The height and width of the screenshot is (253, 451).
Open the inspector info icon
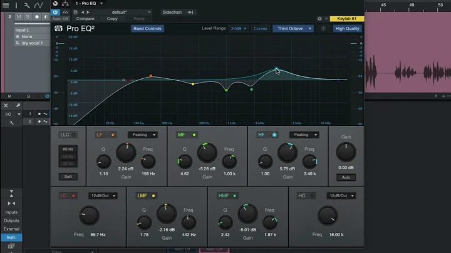coord(16,5)
